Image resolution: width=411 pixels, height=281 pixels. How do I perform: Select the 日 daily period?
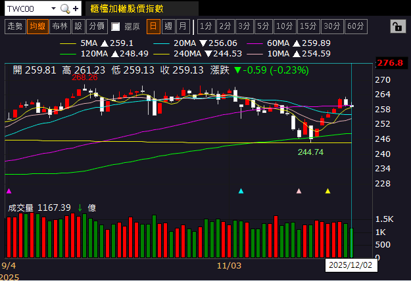point(153,26)
